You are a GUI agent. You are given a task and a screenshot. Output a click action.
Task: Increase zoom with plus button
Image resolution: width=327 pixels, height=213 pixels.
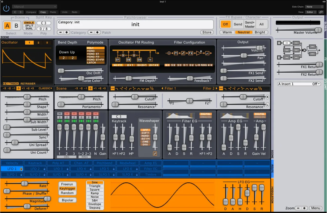[304, 208]
